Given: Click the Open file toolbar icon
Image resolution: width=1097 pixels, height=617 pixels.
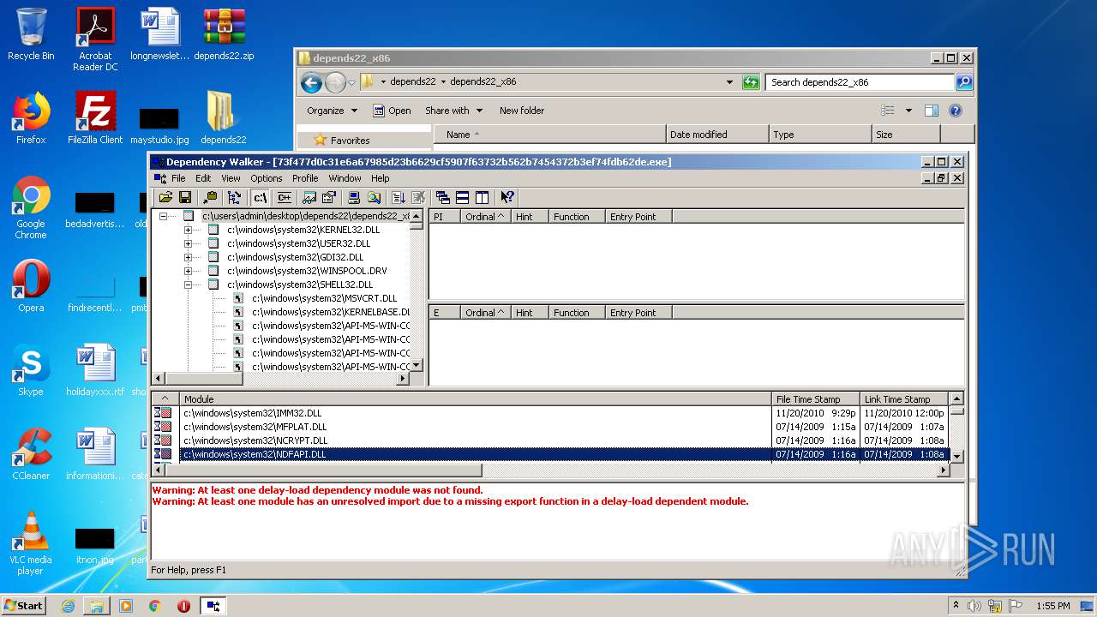Looking at the screenshot, I should point(165,197).
